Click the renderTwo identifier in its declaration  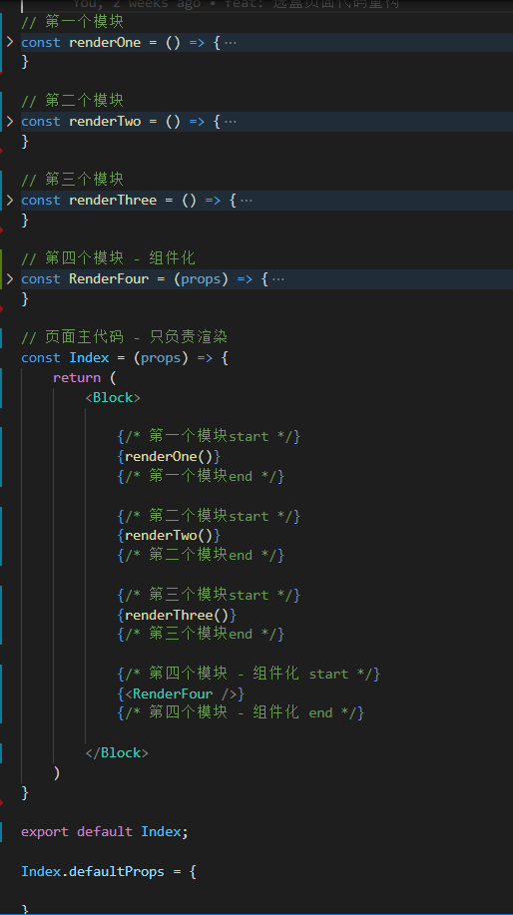[x=105, y=122]
